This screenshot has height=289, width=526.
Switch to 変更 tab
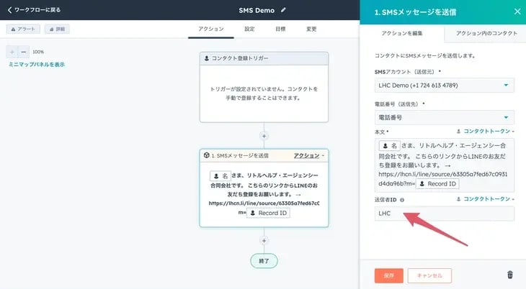pyautogui.click(x=311, y=29)
